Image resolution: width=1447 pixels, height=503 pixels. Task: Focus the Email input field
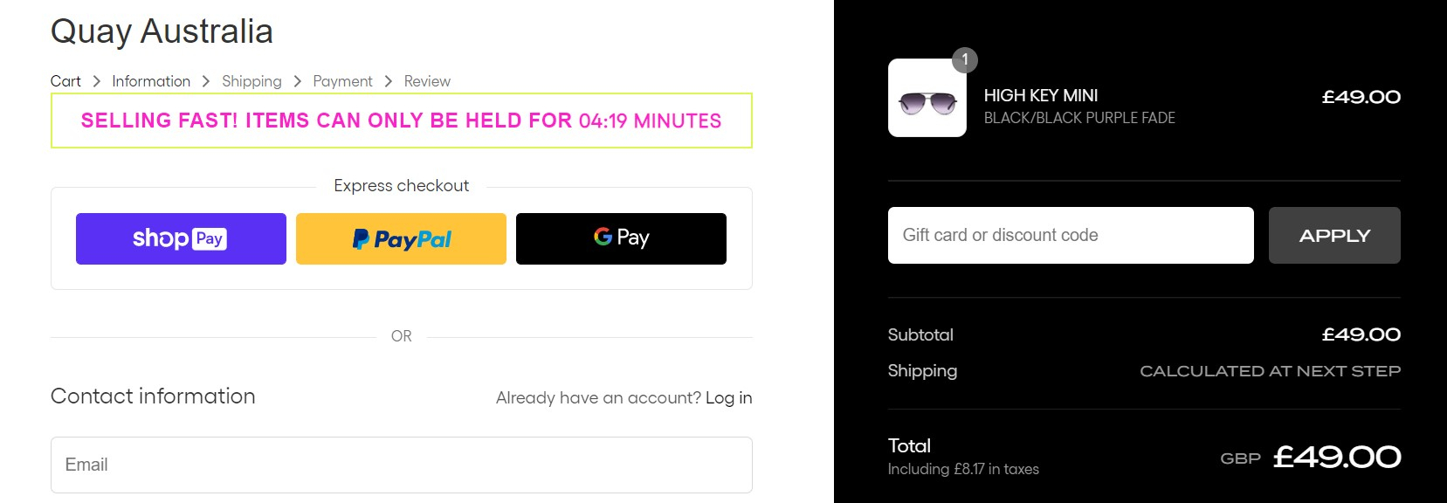[401, 465]
